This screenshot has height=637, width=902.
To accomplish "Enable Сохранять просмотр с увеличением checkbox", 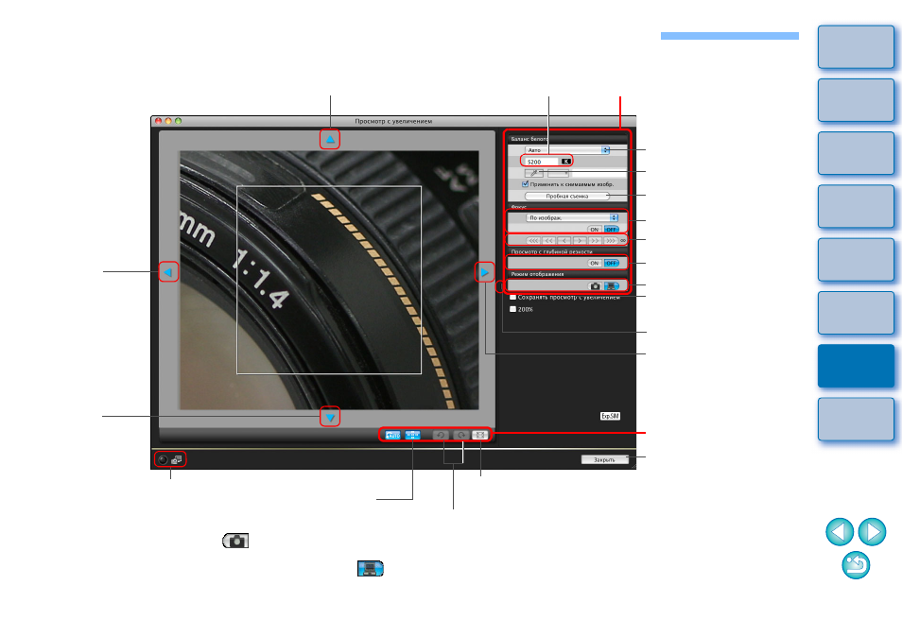I will [x=513, y=297].
